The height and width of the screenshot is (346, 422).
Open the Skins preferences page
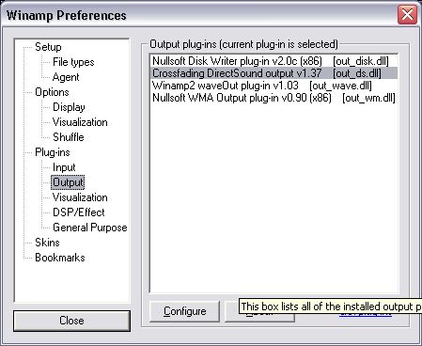coord(47,243)
